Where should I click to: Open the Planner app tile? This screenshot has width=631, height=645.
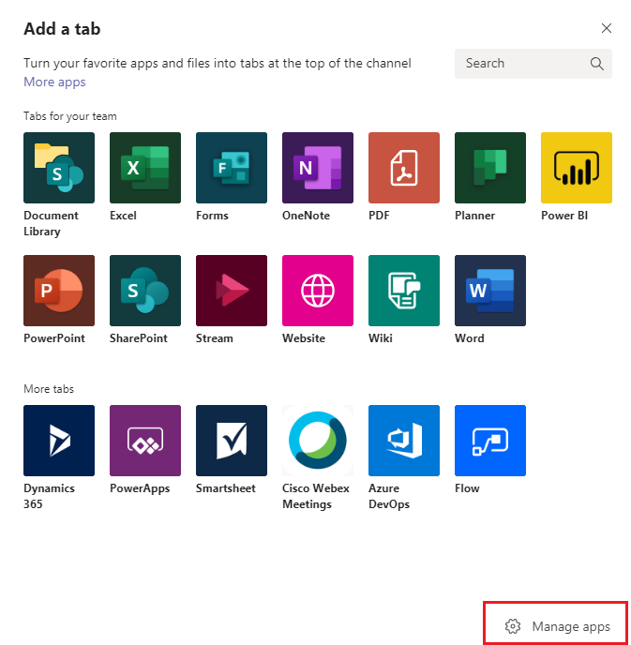click(x=490, y=168)
